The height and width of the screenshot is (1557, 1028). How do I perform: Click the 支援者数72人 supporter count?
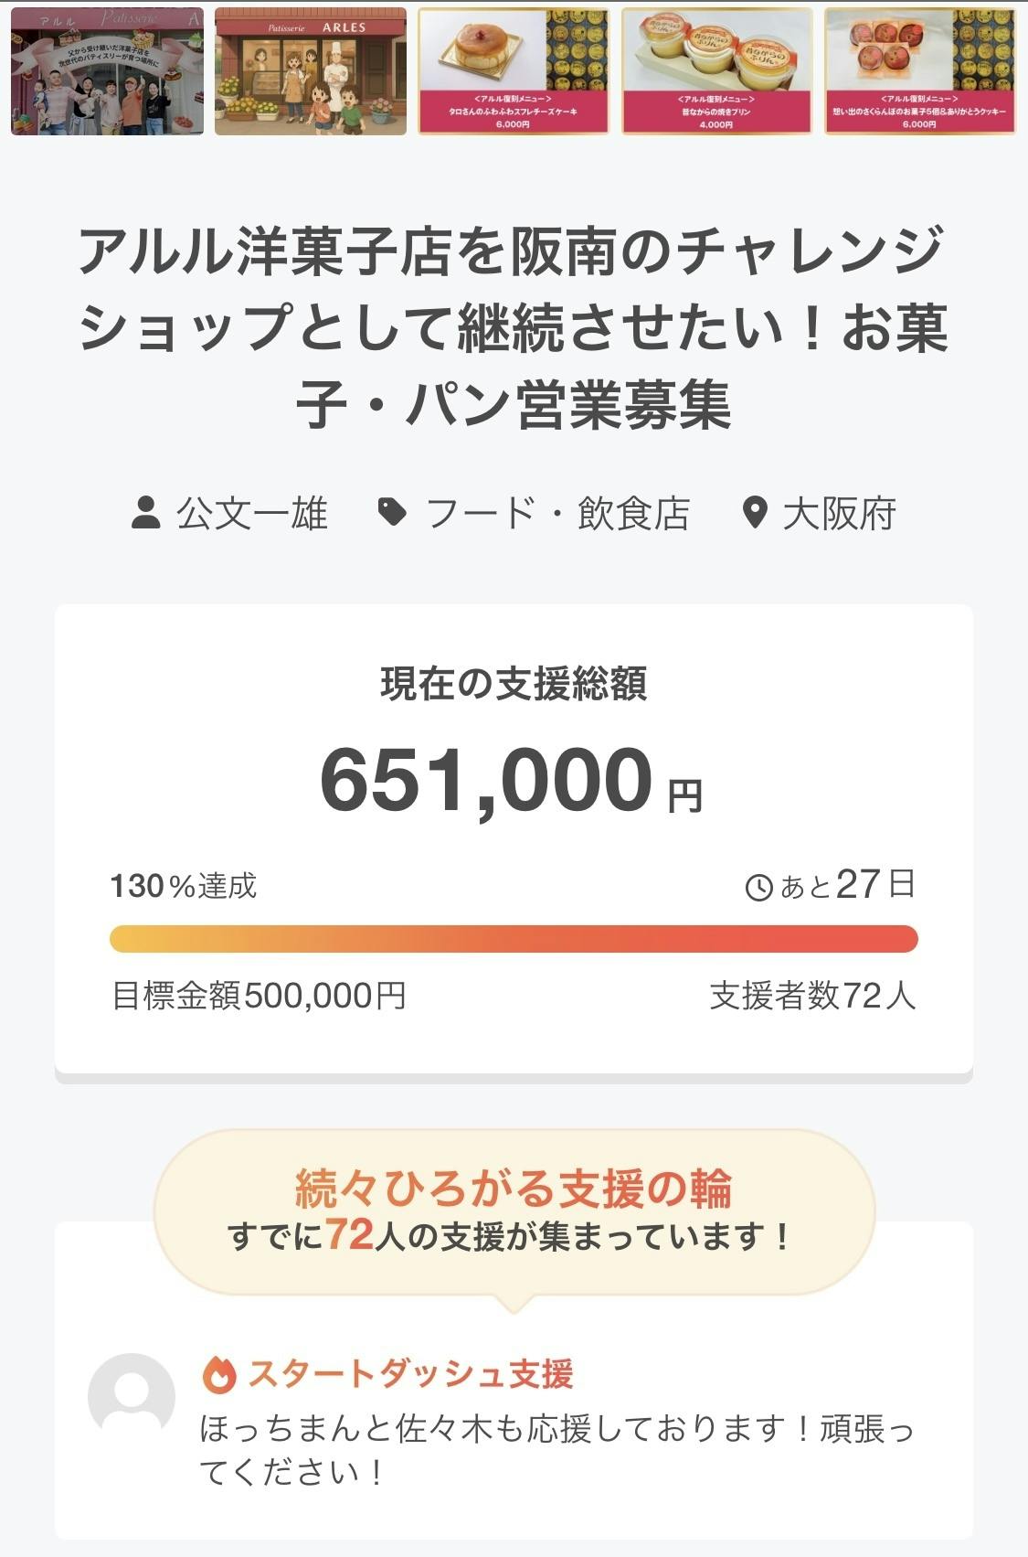[x=812, y=996]
